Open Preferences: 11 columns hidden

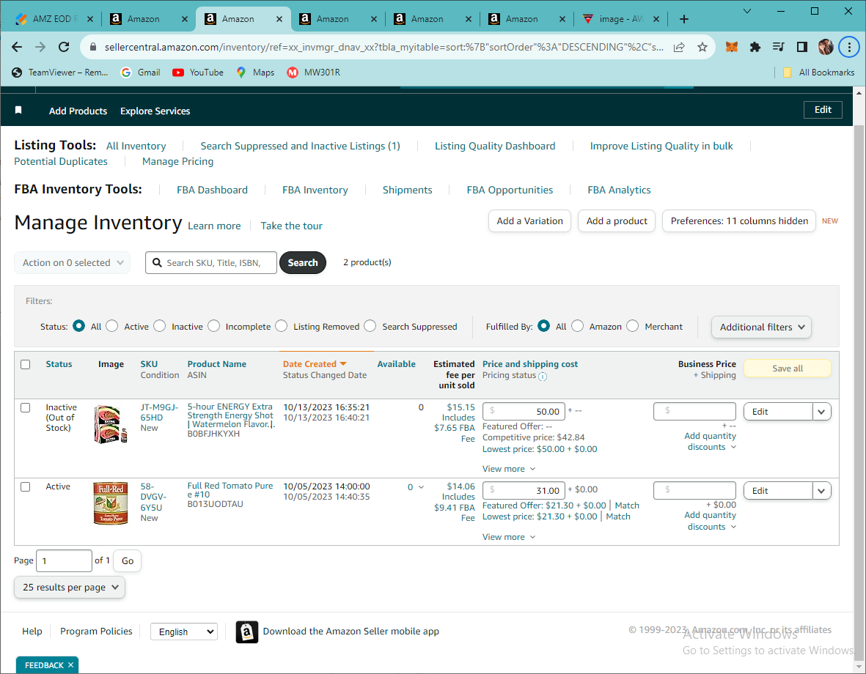point(739,221)
